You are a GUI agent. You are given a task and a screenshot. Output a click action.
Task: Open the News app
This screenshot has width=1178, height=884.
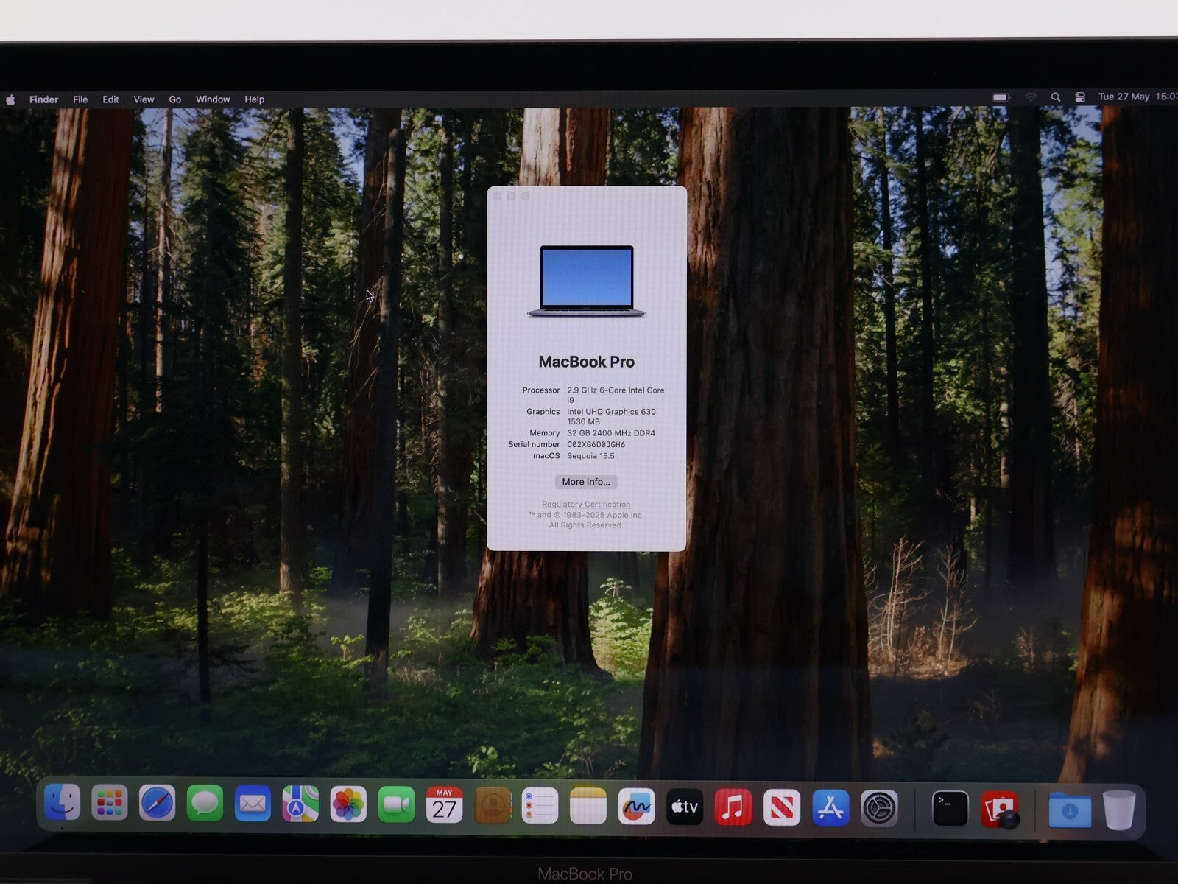pos(782,807)
